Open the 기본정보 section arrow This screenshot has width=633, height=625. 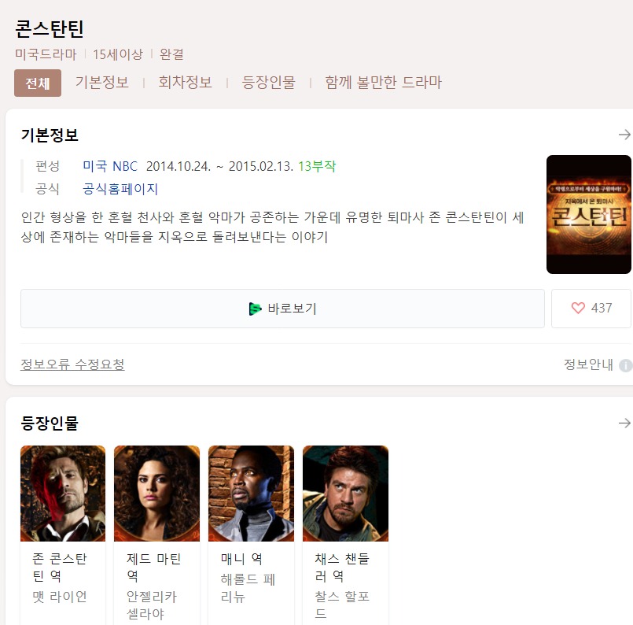pos(624,135)
